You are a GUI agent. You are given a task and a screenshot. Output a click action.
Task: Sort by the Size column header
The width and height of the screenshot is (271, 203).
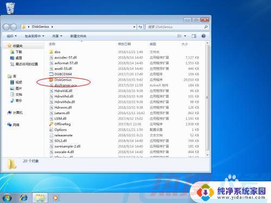click(x=185, y=44)
